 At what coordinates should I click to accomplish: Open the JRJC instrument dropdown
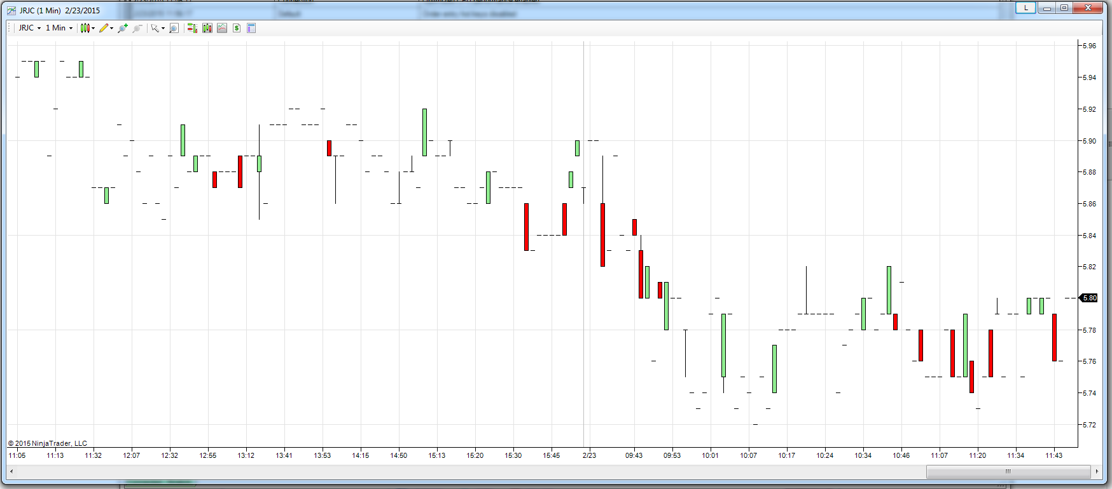[29, 28]
